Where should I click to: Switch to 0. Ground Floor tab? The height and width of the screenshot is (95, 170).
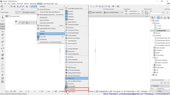point(14,16)
